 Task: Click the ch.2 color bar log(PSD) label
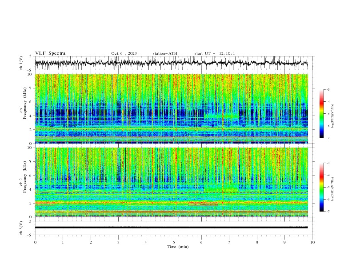332,189
